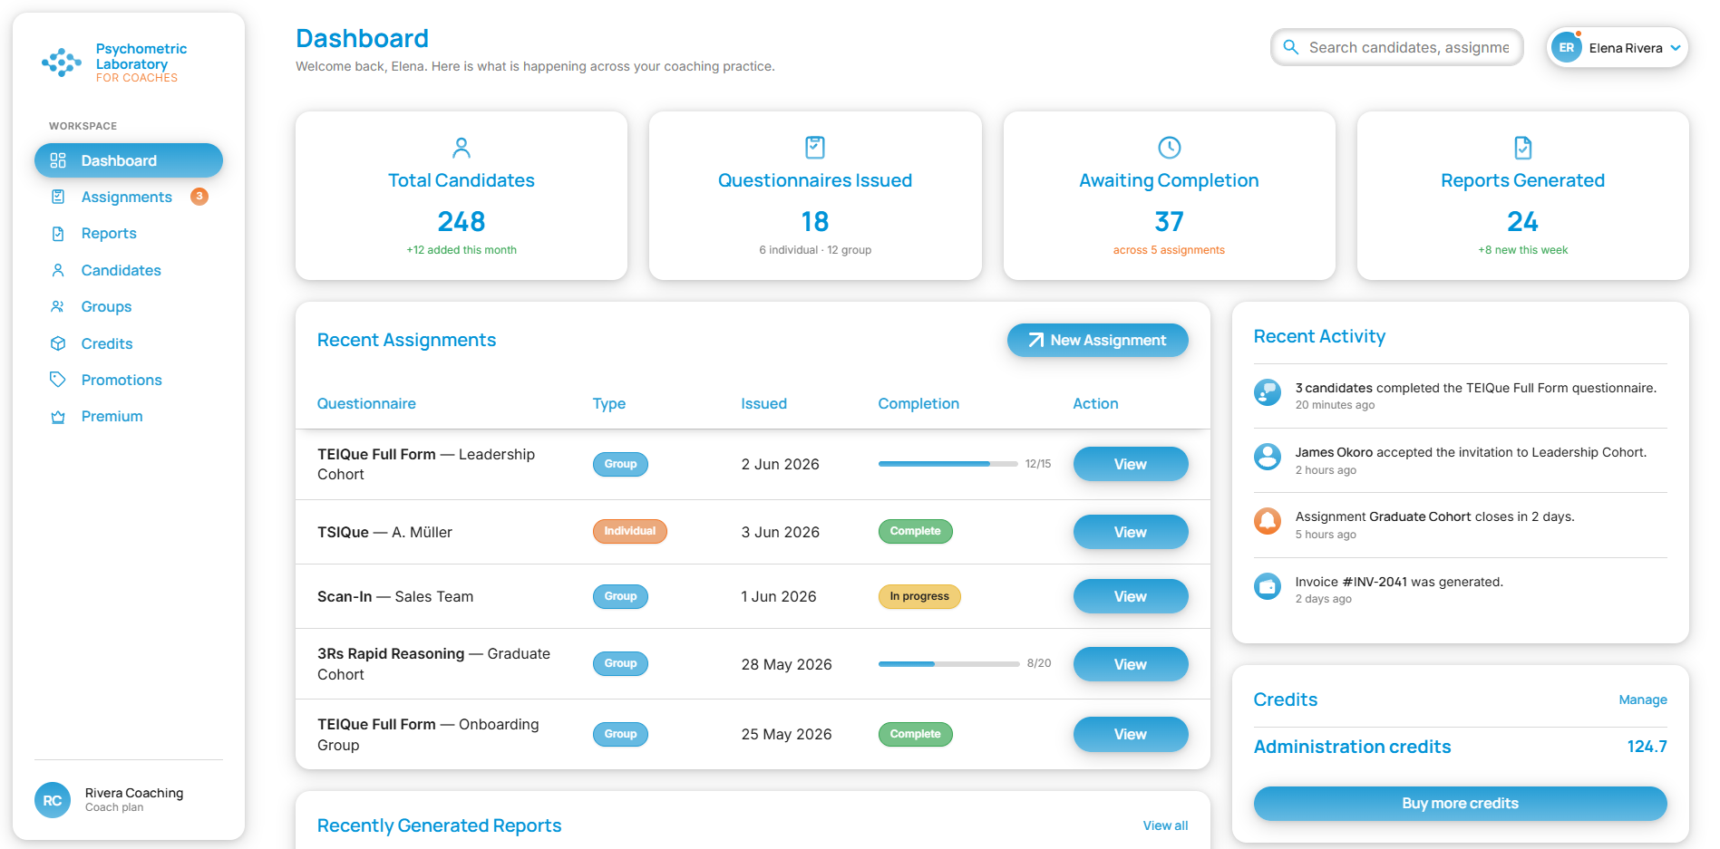
Task: Click the Issued column header
Action: tap(764, 403)
